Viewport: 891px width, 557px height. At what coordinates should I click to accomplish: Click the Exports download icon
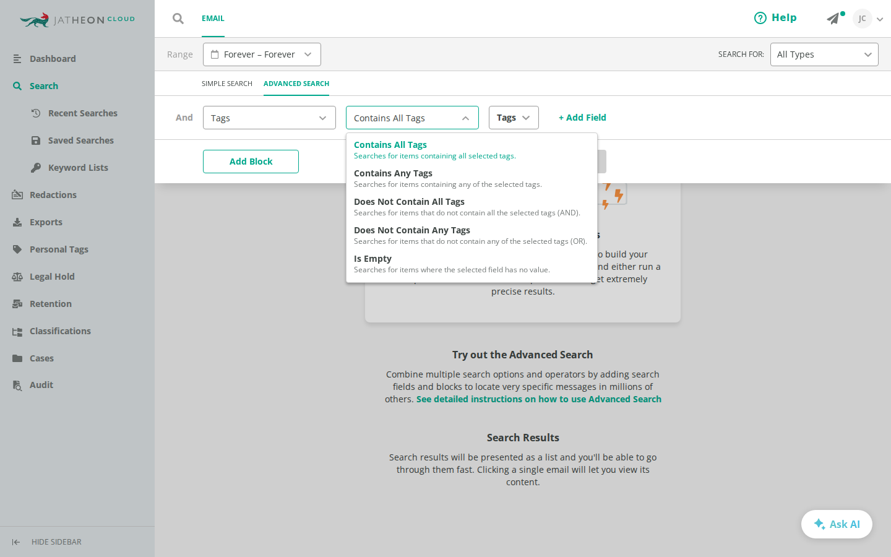17,222
